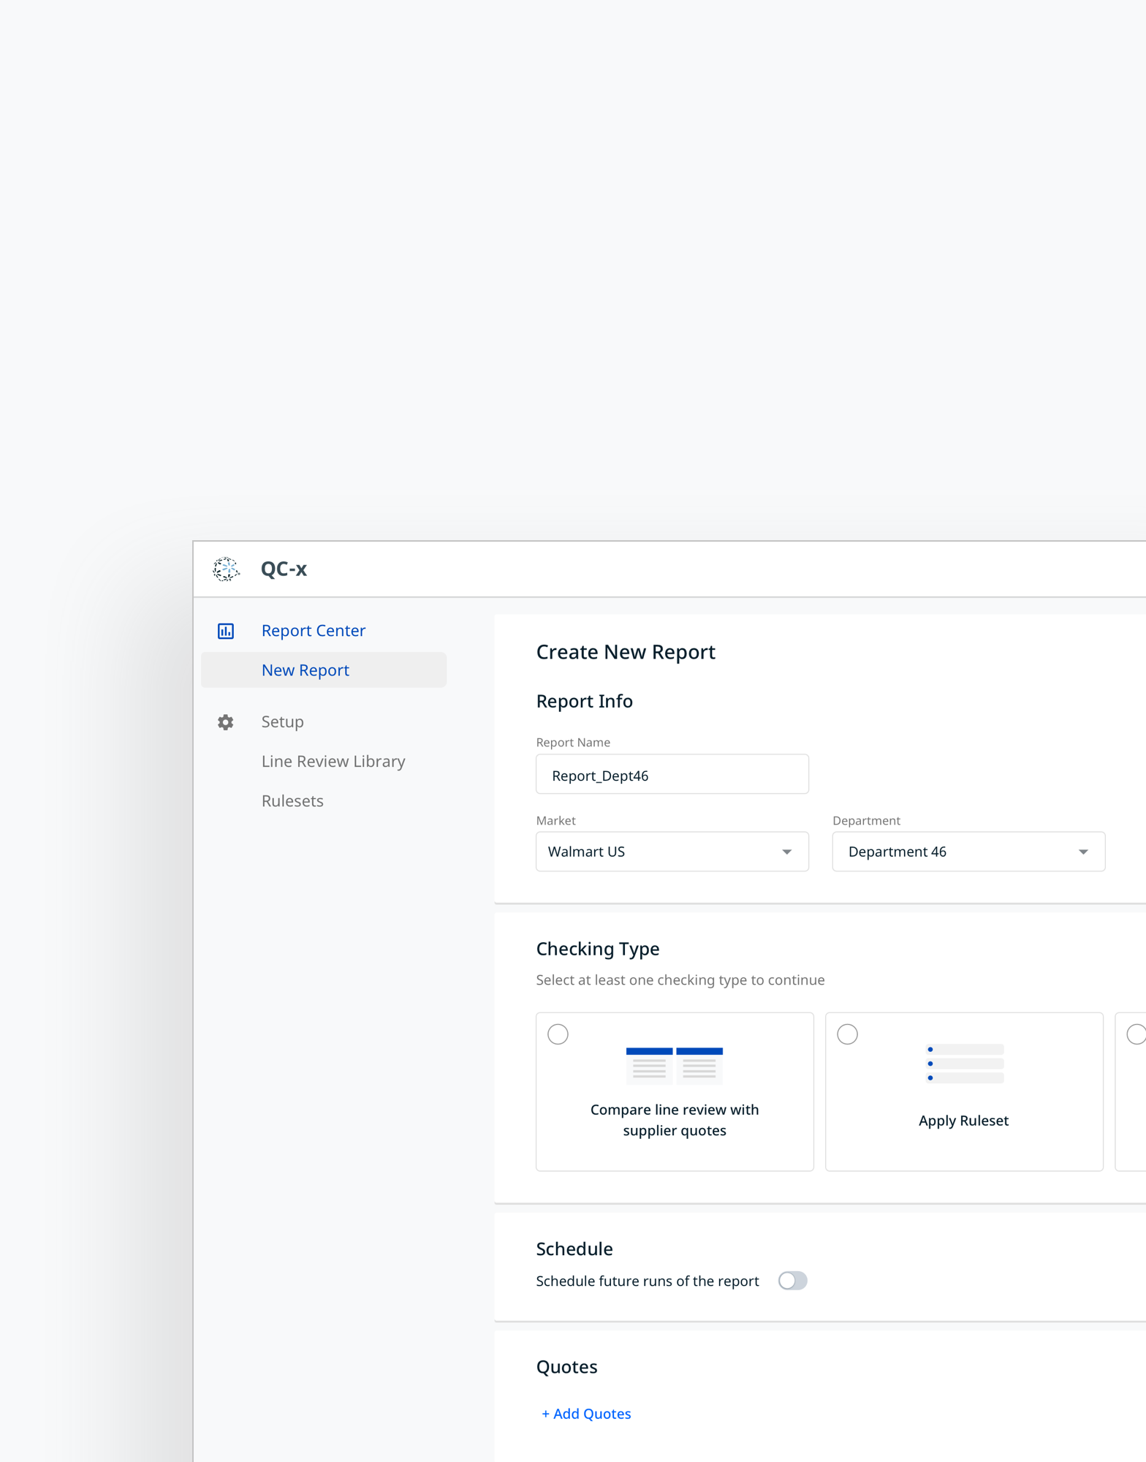Viewport: 1146px width, 1462px height.
Task: Click the + Add Quotes link
Action: tap(586, 1414)
